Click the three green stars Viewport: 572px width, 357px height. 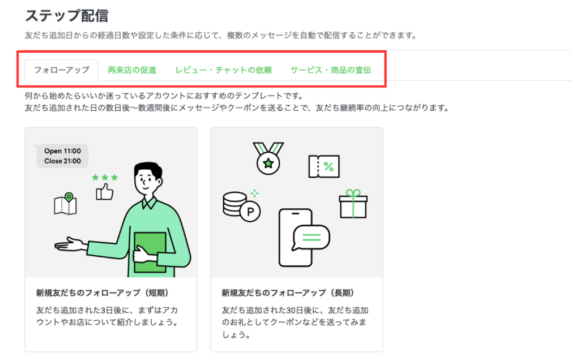(x=105, y=178)
